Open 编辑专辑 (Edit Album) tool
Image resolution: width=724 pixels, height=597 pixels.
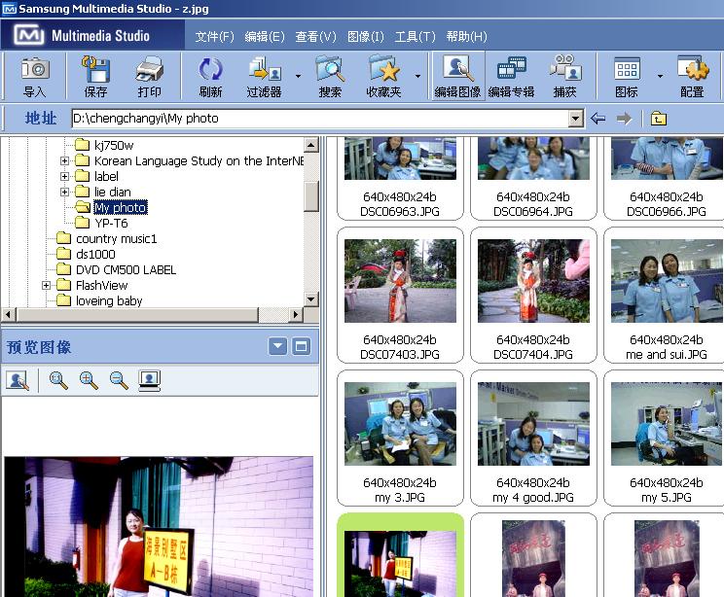511,77
